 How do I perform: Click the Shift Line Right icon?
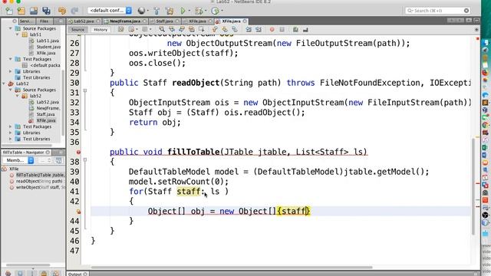pyautogui.click(x=259, y=30)
